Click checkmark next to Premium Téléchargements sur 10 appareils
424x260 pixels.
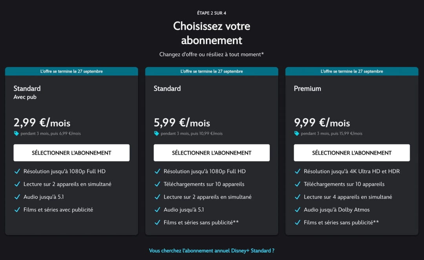tap(297, 184)
